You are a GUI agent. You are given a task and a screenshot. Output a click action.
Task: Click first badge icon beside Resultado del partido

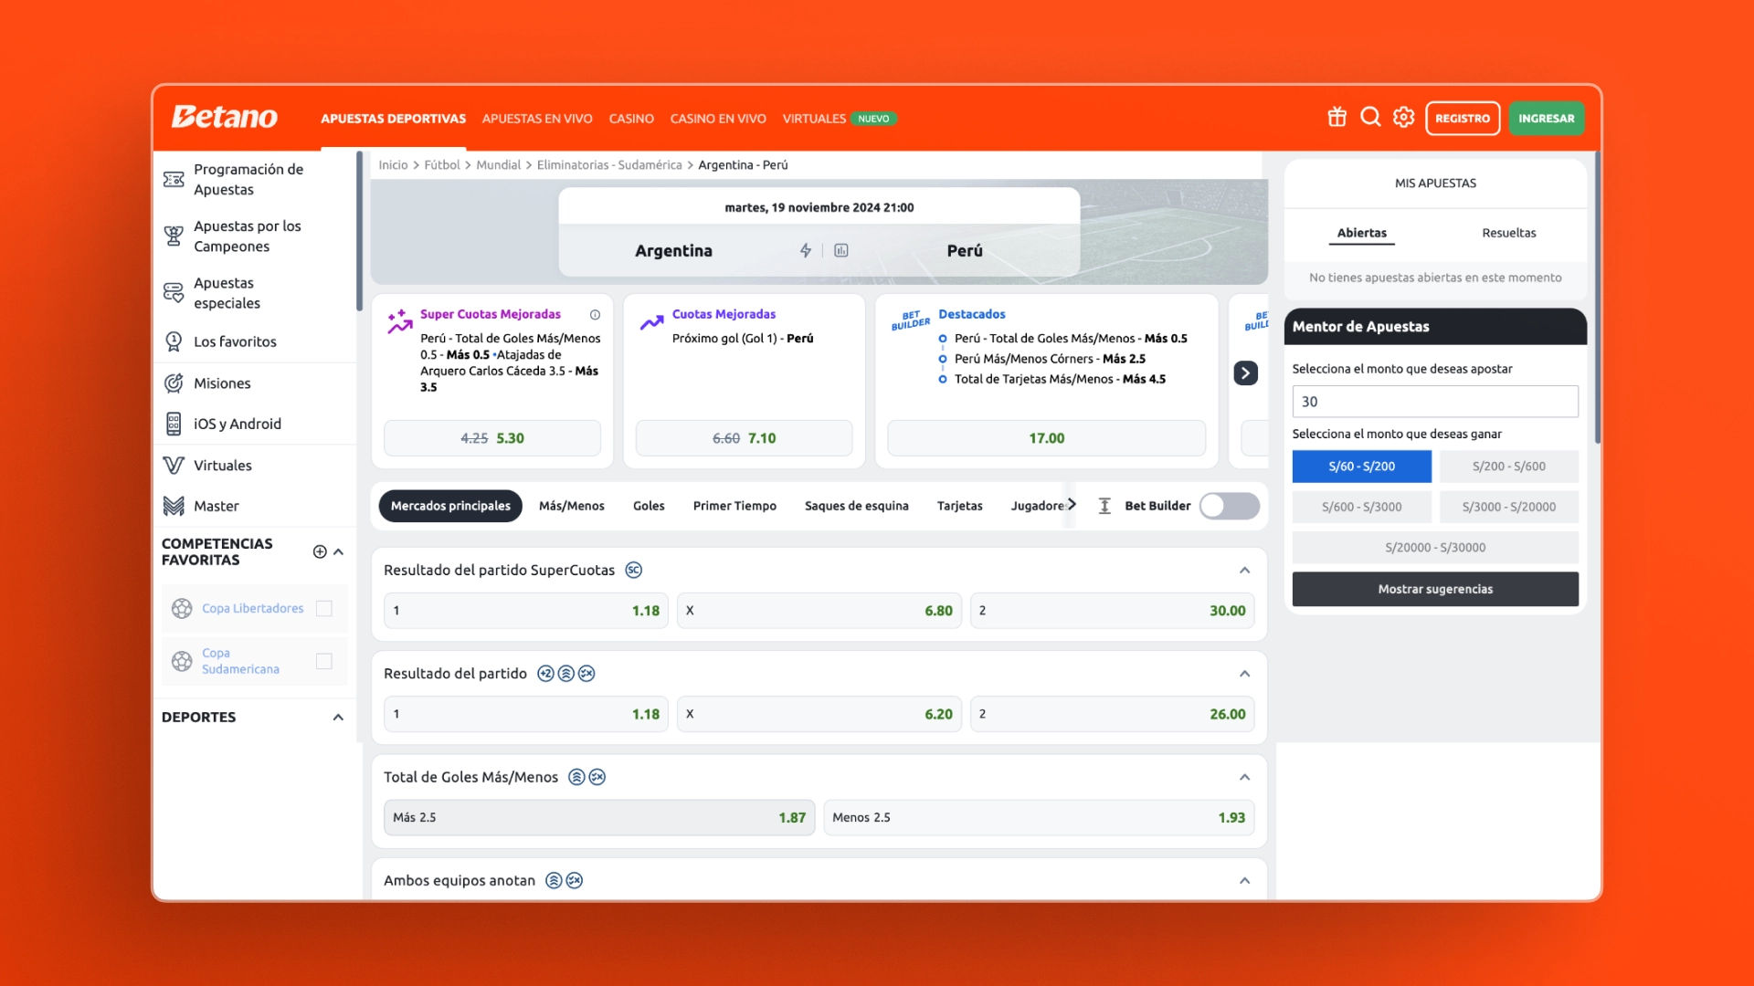coord(545,674)
